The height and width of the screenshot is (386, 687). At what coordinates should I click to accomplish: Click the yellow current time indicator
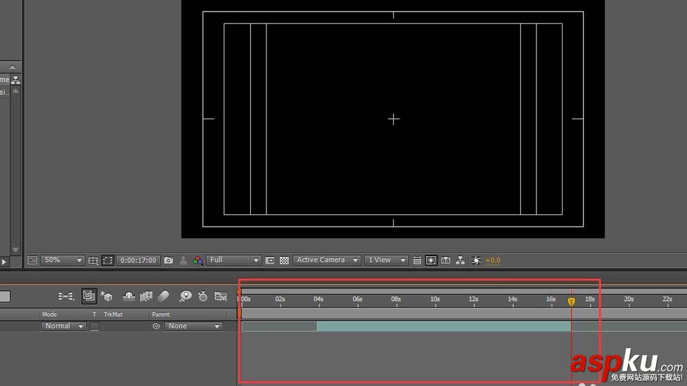572,302
